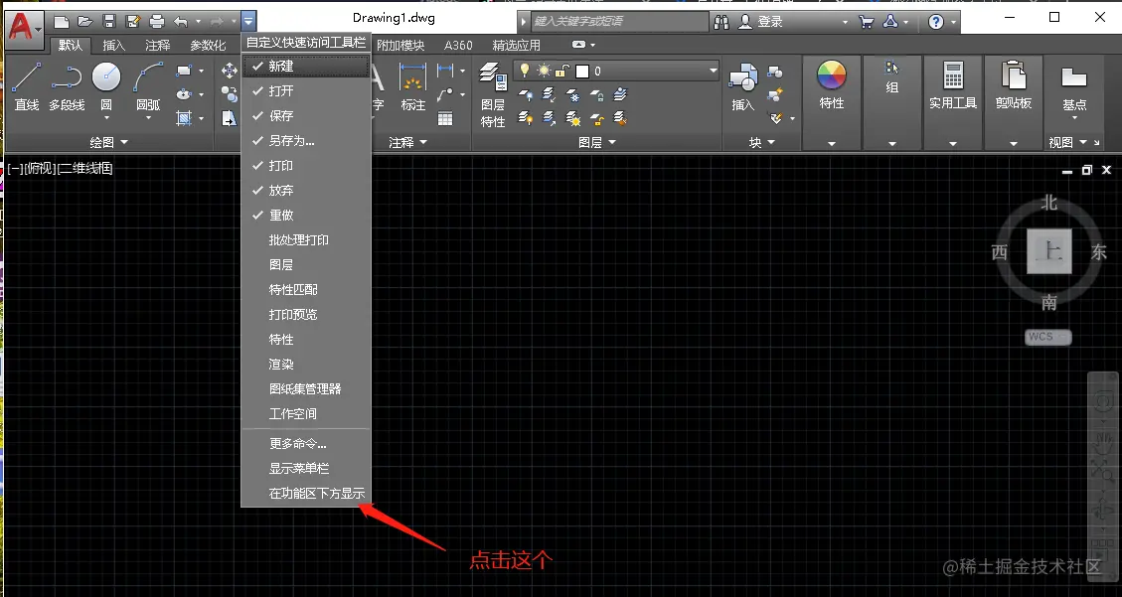Click the layer Freeze snowflake icon
The height and width of the screenshot is (597, 1122).
pos(572,94)
